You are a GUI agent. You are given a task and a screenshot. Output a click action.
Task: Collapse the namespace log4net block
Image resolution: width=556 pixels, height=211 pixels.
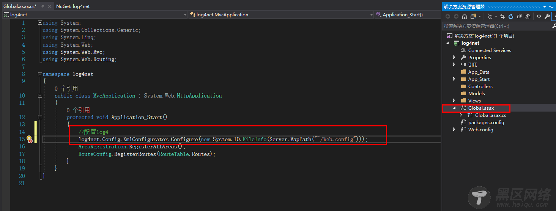(40, 74)
